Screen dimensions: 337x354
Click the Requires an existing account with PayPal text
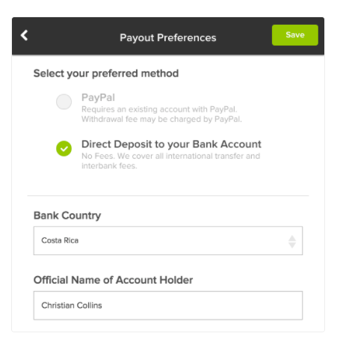click(159, 109)
